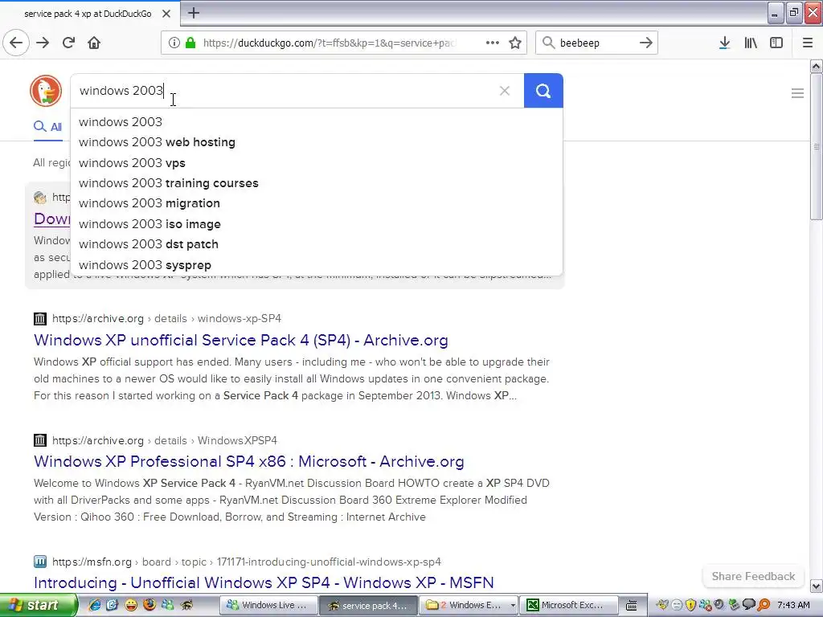Image resolution: width=823 pixels, height=617 pixels.
Task: Open Introducing Unofficial Windows XP SP4 MSFN link
Action: click(x=264, y=583)
